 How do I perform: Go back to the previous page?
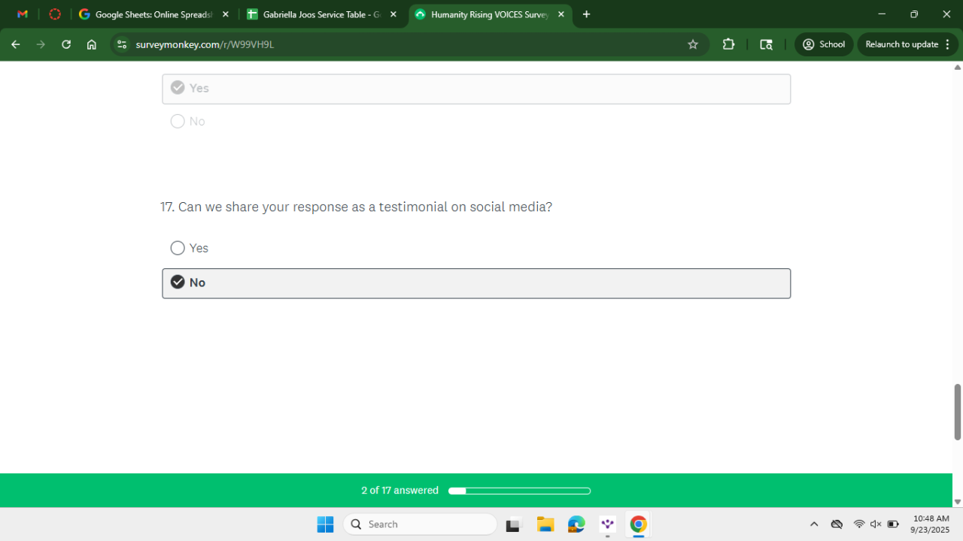click(x=16, y=44)
